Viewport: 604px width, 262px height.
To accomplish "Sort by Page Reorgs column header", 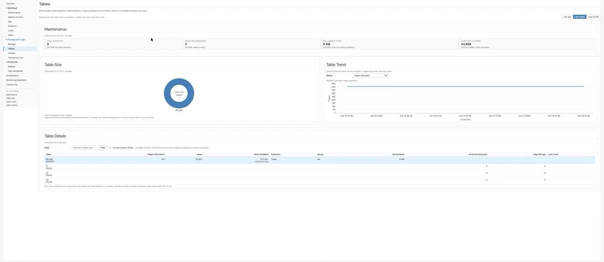I will point(539,154).
